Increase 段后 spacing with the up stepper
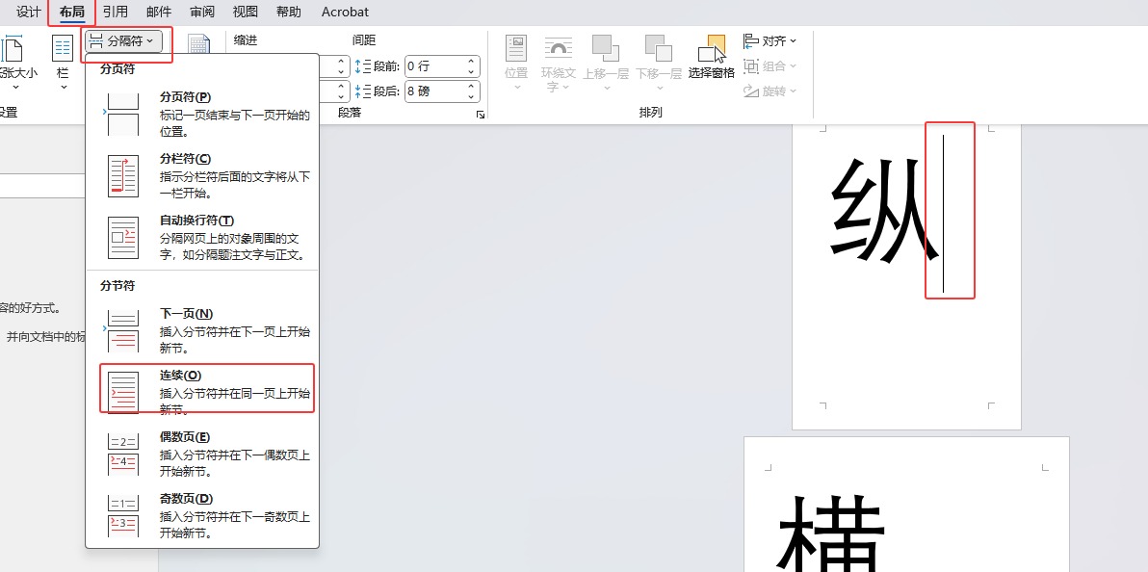Viewport: 1148px width, 572px height. pos(471,88)
